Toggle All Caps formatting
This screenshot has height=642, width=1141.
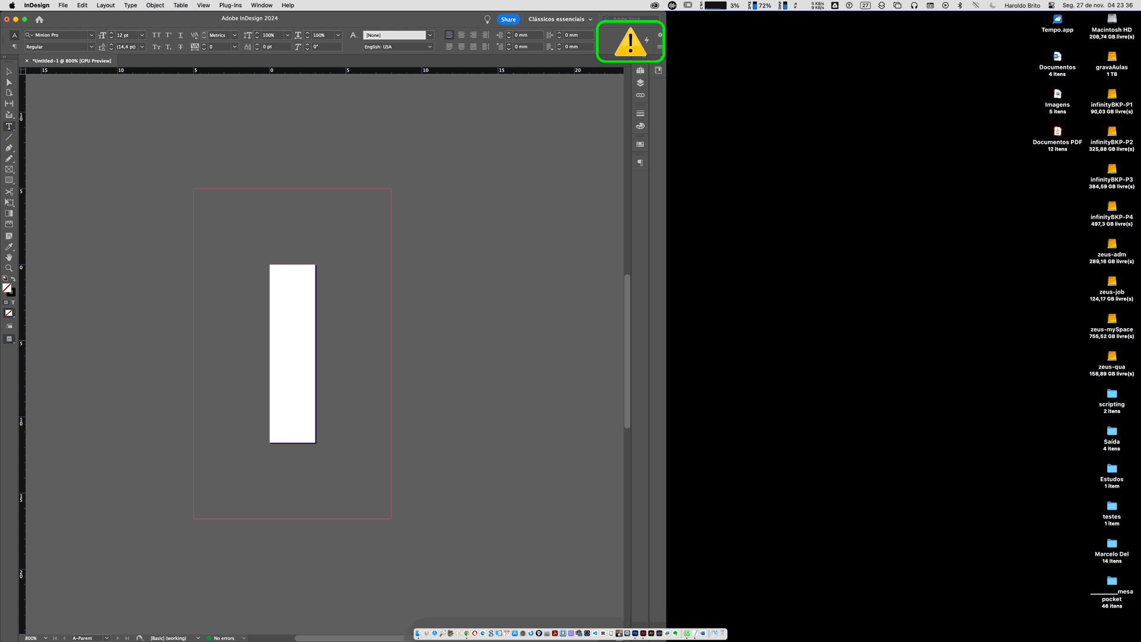(x=156, y=35)
